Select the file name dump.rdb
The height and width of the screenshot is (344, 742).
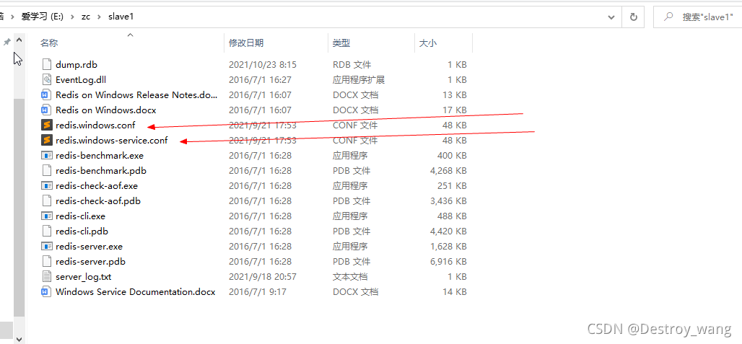tap(77, 65)
